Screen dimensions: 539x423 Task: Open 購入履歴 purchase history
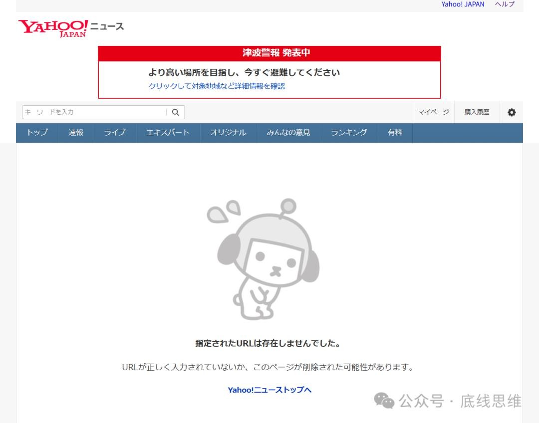coord(477,113)
